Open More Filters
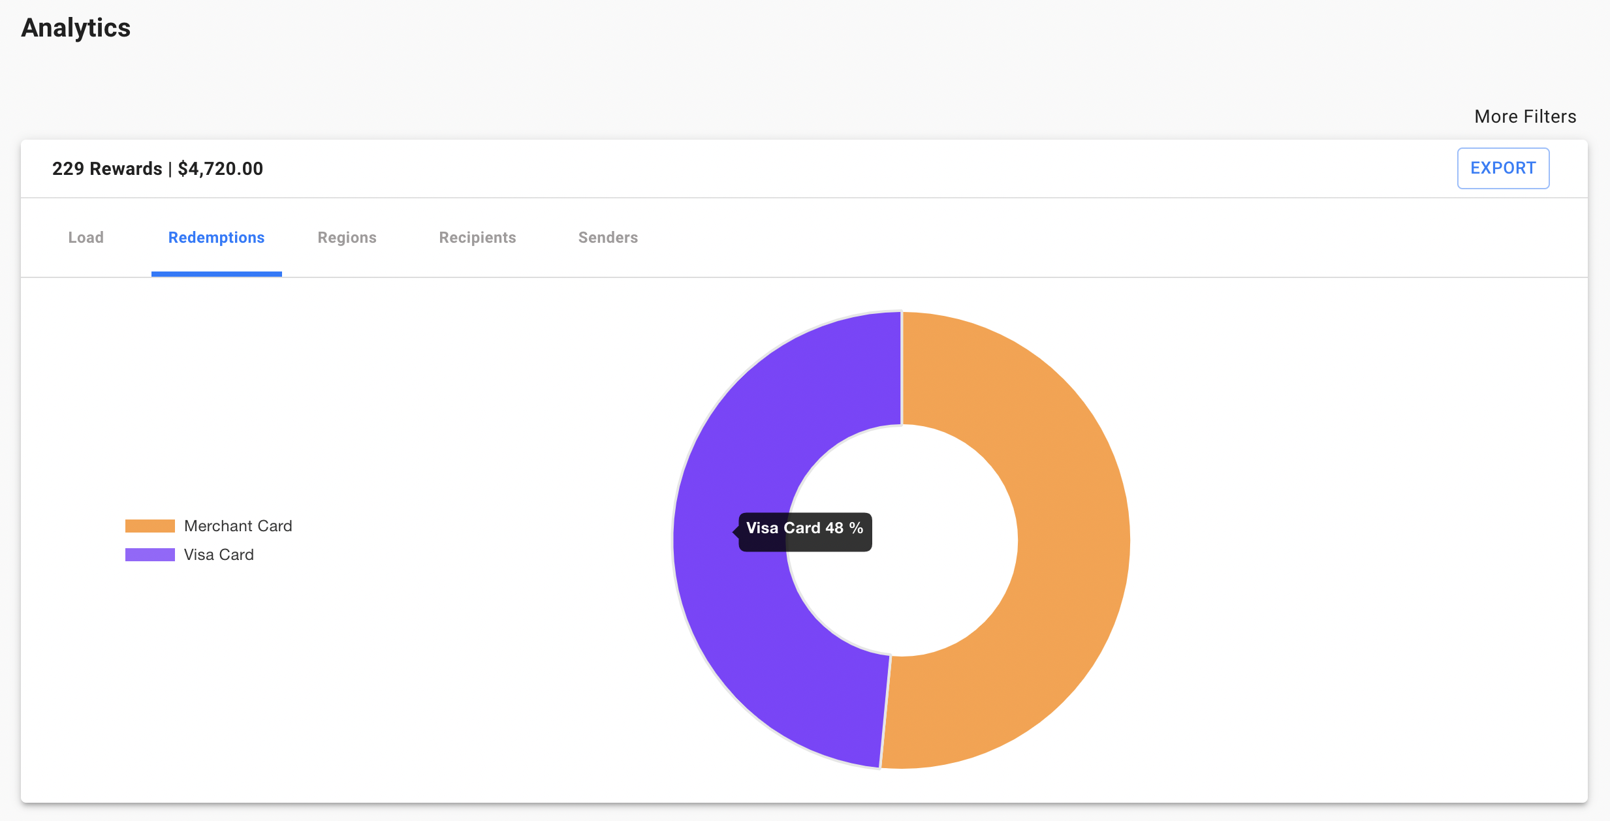 click(x=1525, y=117)
